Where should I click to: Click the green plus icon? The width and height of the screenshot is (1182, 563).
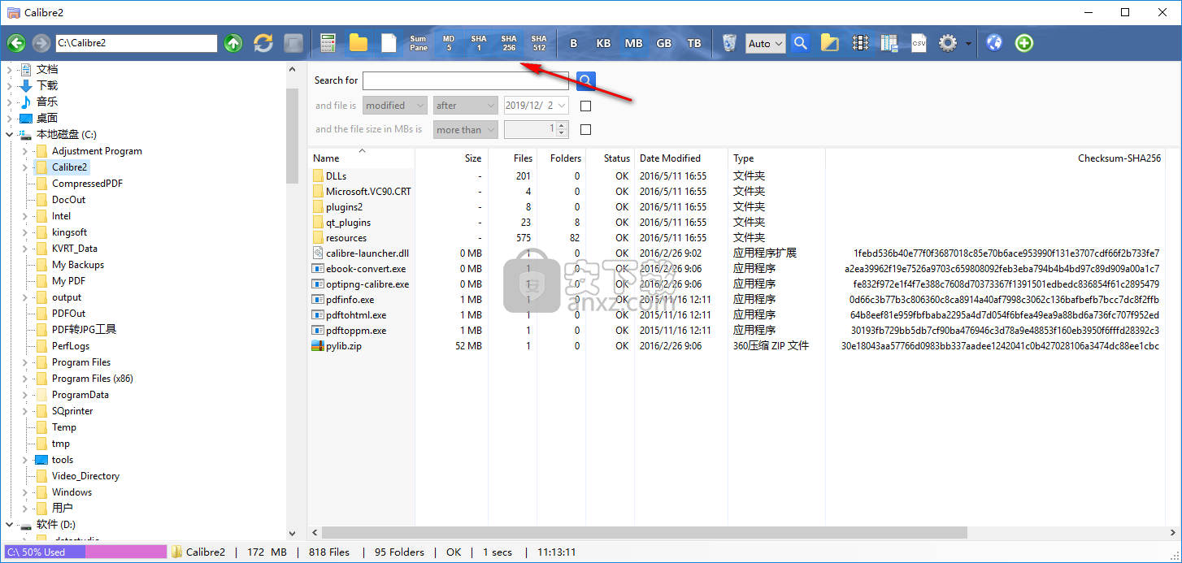[x=1024, y=43]
